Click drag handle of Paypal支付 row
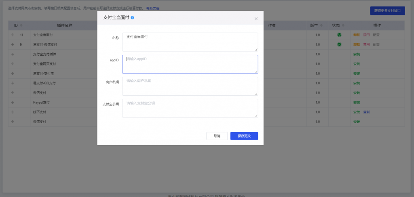Viewport: 414px width, 197px height. coord(13,102)
